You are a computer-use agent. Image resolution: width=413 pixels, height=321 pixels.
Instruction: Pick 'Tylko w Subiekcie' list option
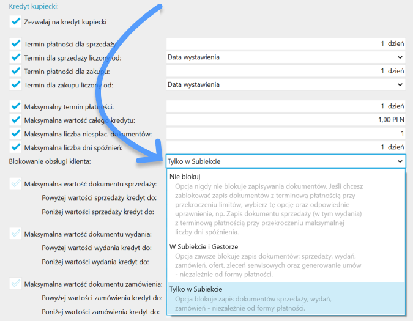pos(196,289)
